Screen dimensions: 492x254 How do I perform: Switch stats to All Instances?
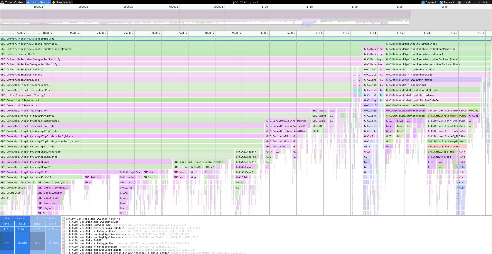[x=45, y=218]
